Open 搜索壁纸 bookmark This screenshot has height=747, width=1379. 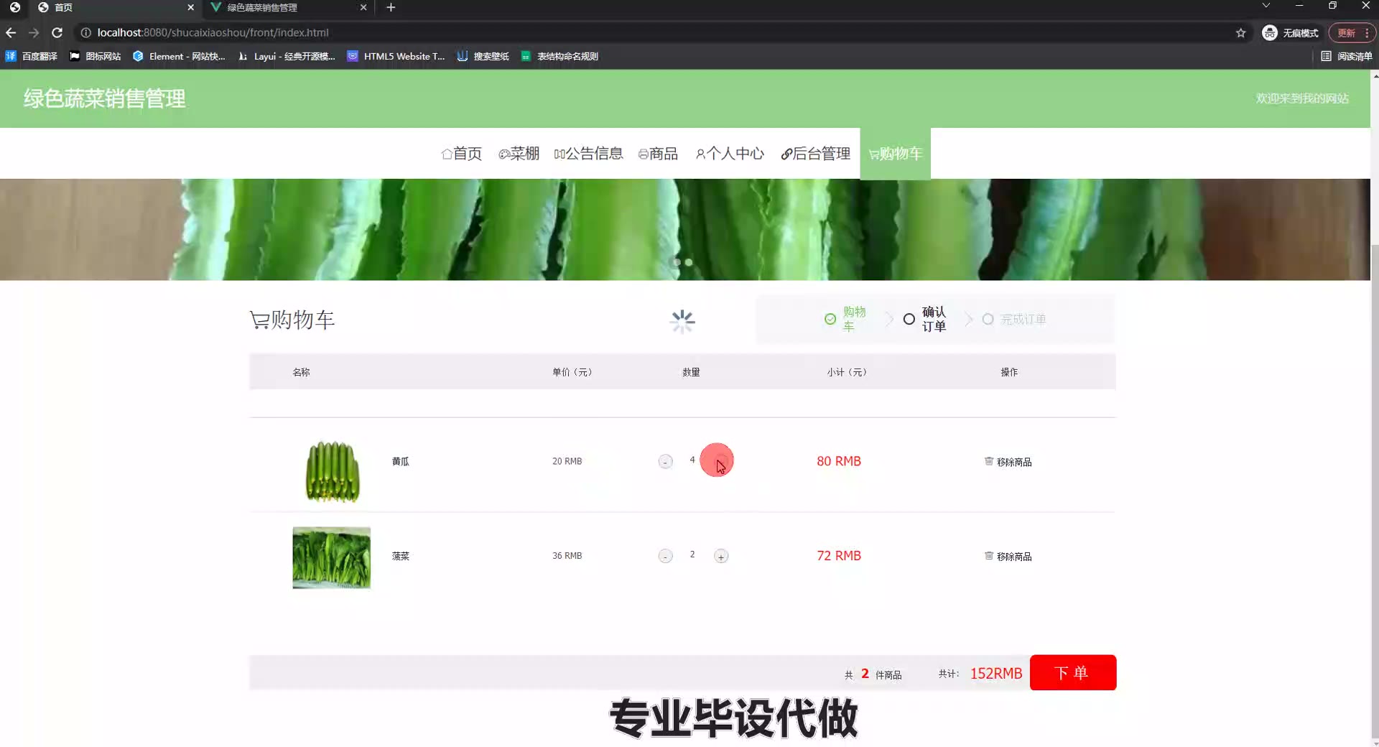pos(483,56)
